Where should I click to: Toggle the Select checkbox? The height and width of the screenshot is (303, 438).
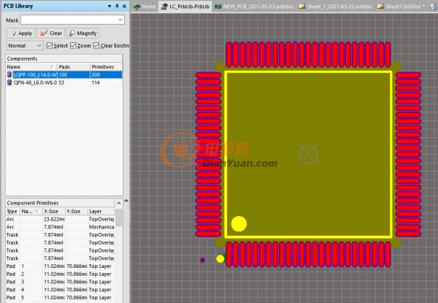[50, 45]
